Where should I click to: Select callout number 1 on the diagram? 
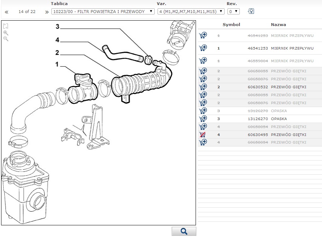57,64
